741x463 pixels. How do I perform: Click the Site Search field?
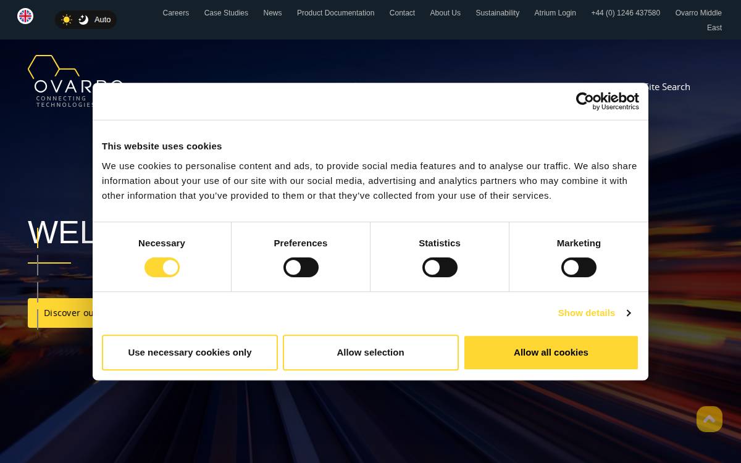pos(668,86)
